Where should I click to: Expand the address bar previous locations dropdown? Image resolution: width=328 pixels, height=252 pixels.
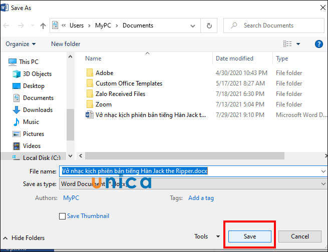click(x=193, y=26)
